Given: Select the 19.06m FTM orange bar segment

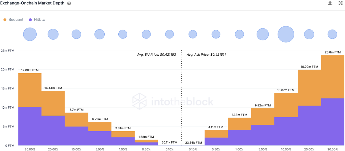Looking at the screenshot, I should [x=30, y=90].
